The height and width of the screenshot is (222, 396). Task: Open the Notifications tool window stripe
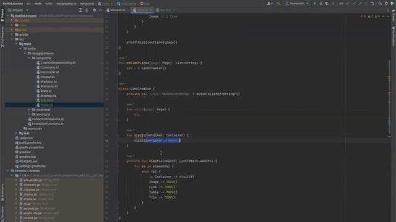[x=394, y=36]
